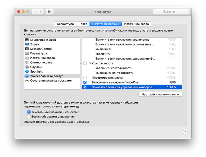Select Включить или выключить сглаживание… row
This screenshot has height=157, width=206.
pyautogui.click(x=132, y=44)
